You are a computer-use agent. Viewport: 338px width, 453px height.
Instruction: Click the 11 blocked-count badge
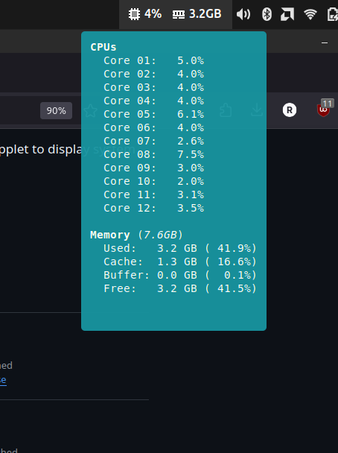[328, 104]
